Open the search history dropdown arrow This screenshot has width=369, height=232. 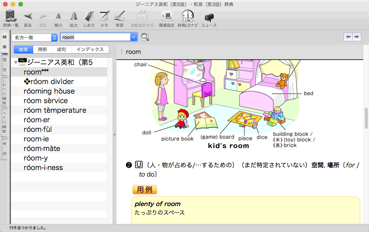(134, 37)
